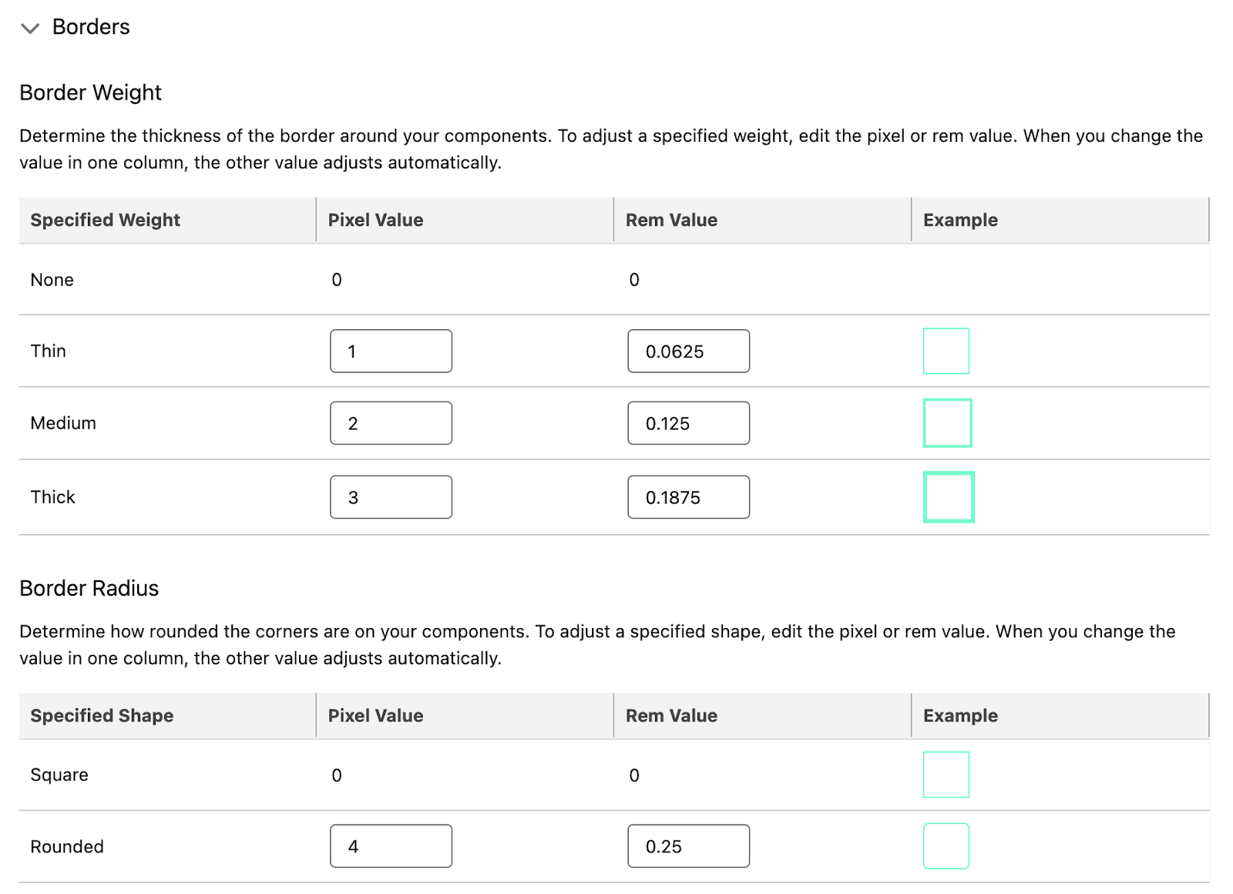Click the Thick pixel value field

click(x=391, y=497)
